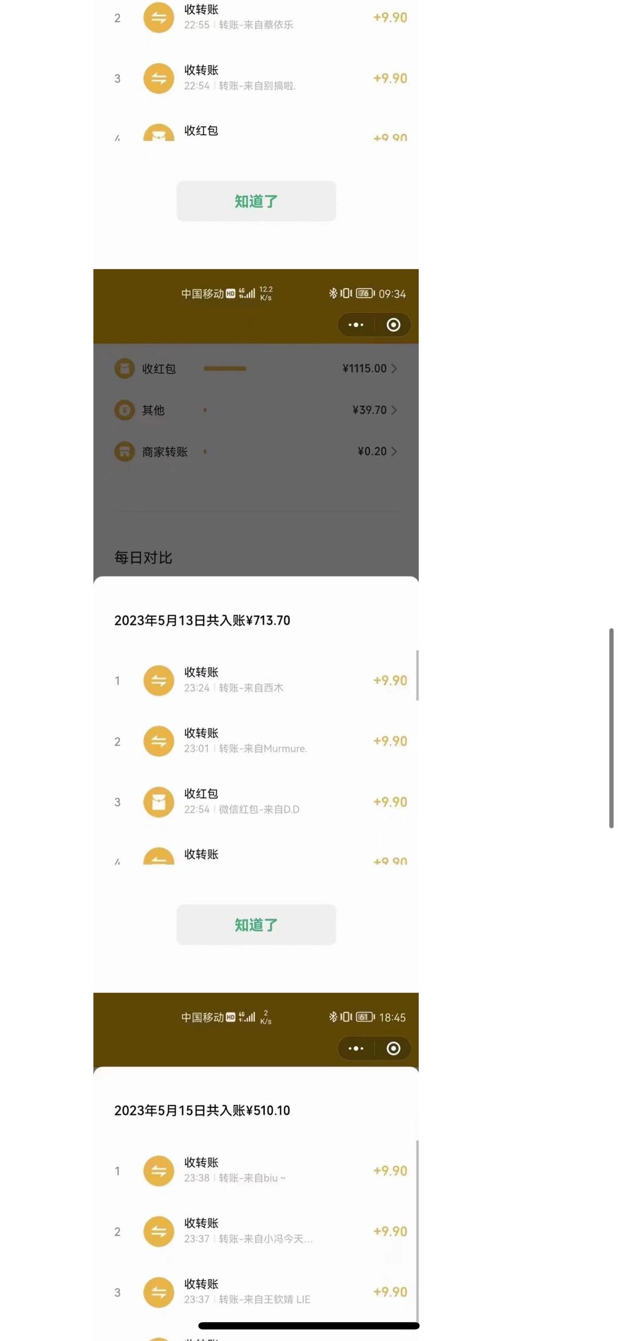
Task: Click the 其他 yuan coin icon
Action: click(124, 410)
